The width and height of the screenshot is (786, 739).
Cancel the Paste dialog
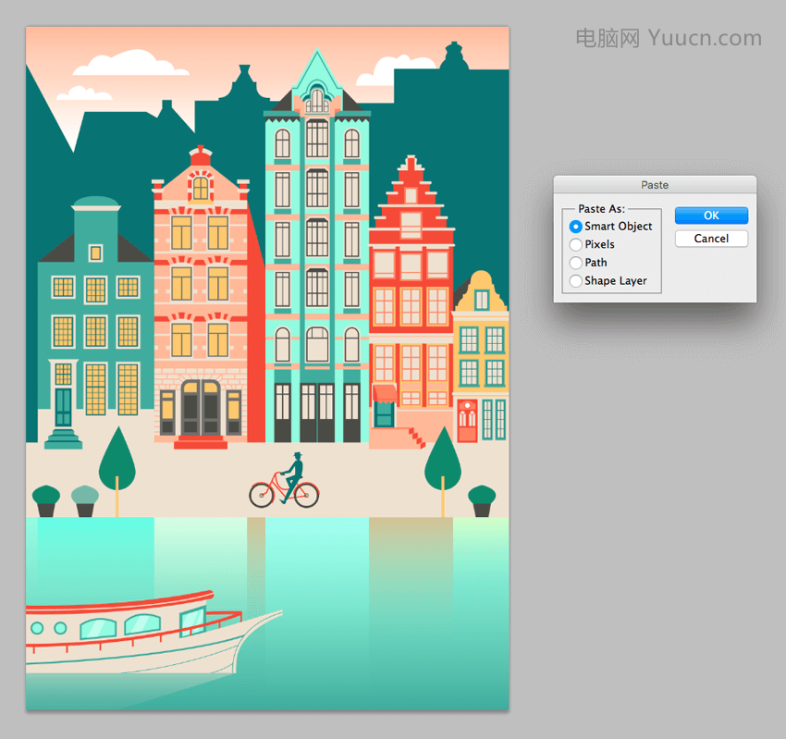[x=711, y=239]
